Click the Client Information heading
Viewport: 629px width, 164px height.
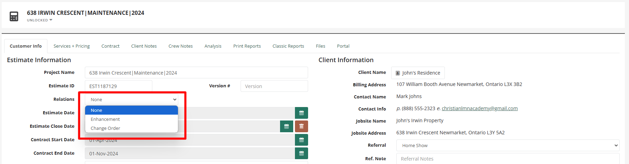346,60
